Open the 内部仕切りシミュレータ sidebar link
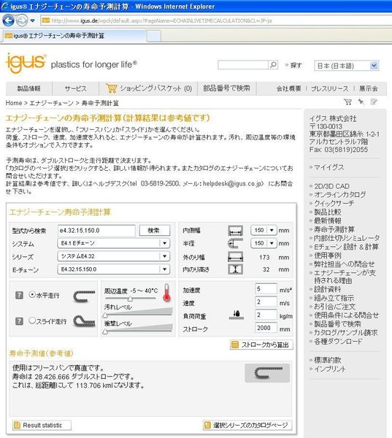The image size is (392, 438). 347,238
